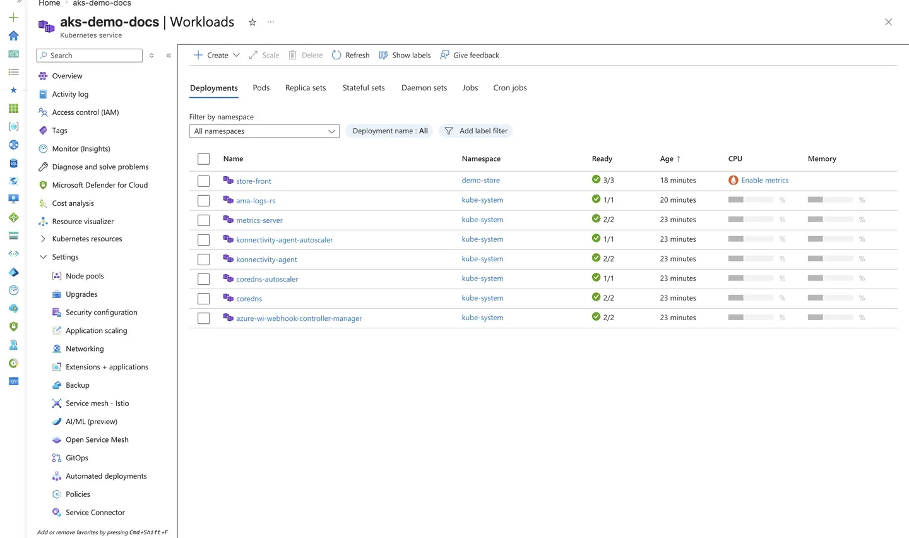Open the Overview sidebar icon
Image resolution: width=909 pixels, height=538 pixels.
coord(43,76)
